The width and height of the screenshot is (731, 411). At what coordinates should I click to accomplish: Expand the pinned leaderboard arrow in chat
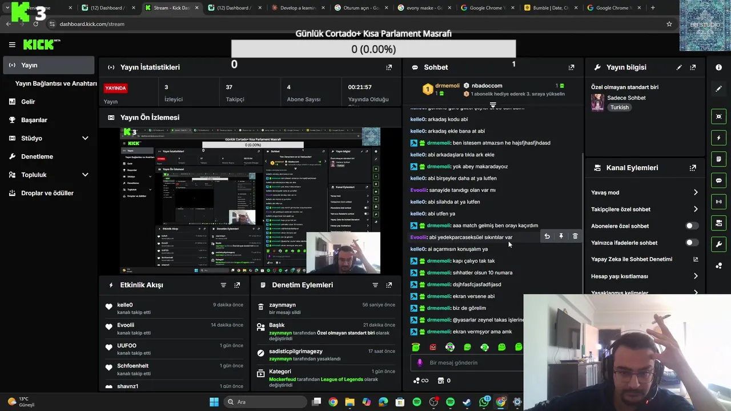[x=493, y=105]
